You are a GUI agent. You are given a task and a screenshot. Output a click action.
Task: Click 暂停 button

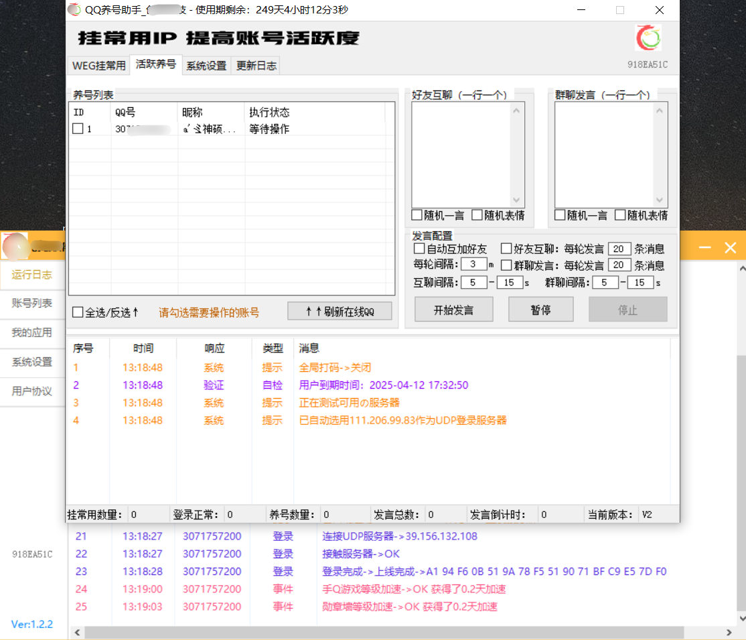(x=540, y=310)
